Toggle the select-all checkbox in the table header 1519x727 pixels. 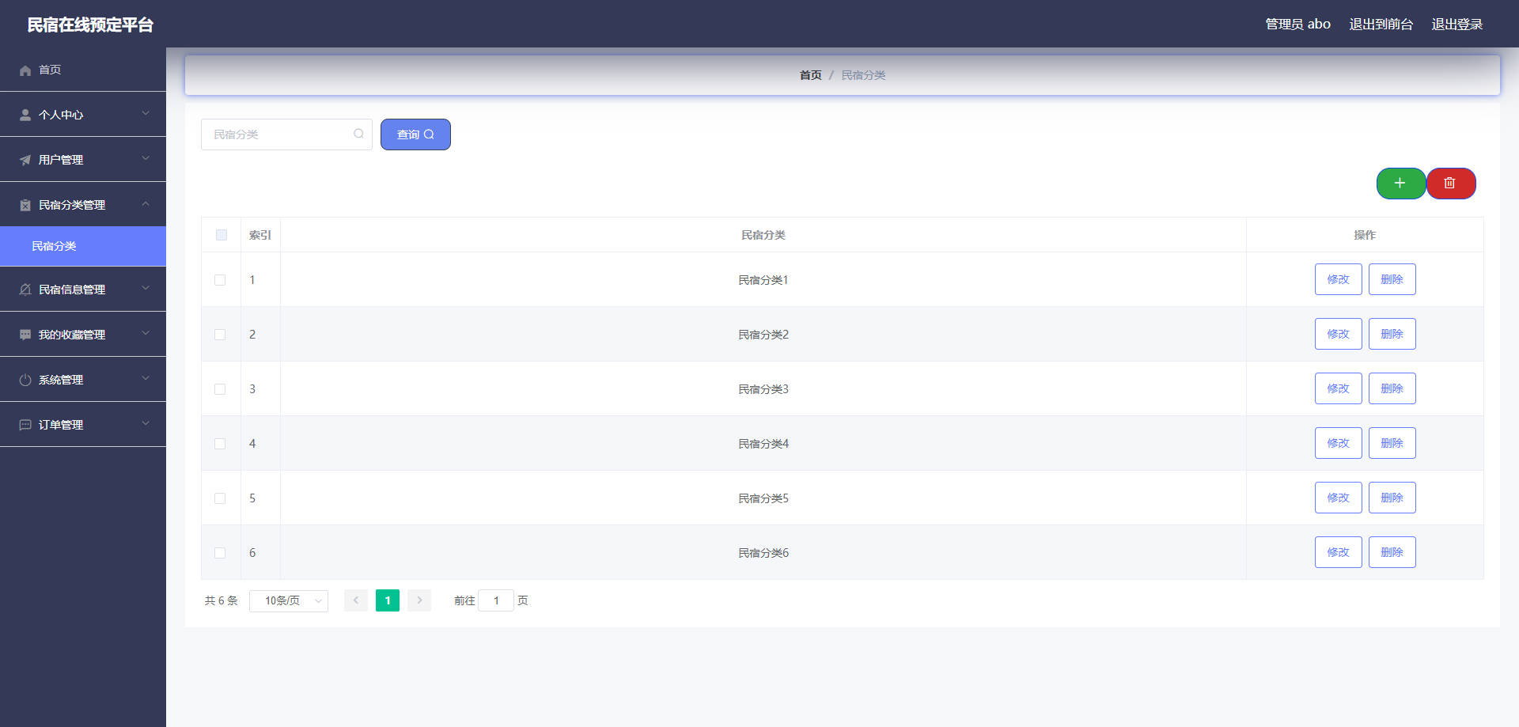pos(222,235)
